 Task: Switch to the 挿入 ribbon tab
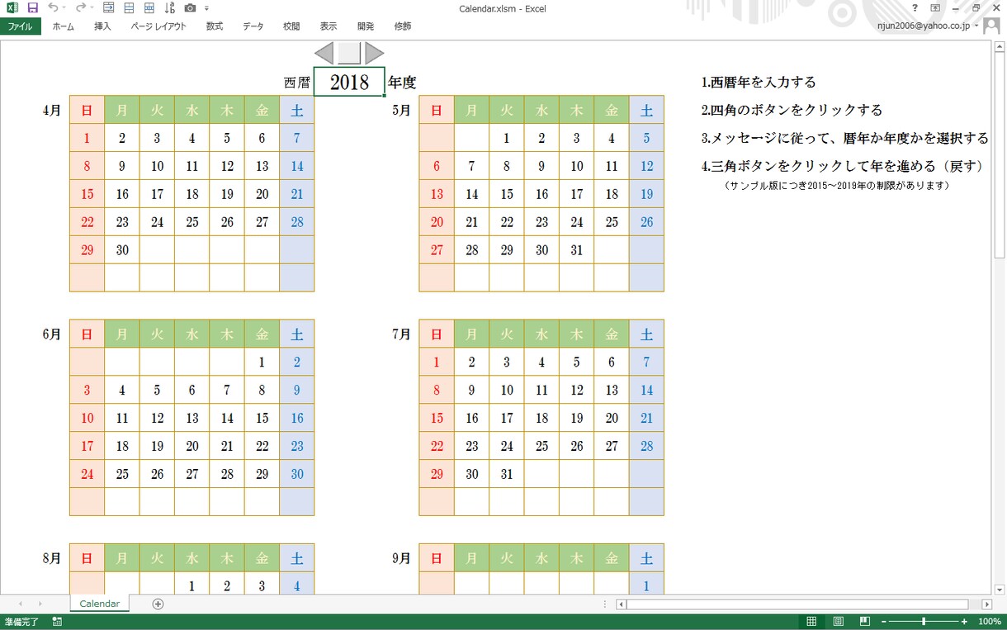102,26
